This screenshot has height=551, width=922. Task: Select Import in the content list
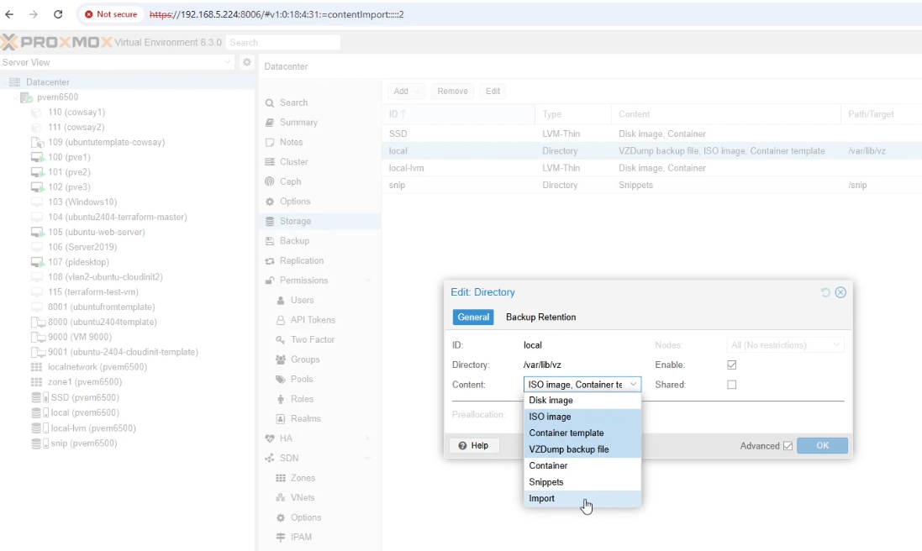click(582, 499)
